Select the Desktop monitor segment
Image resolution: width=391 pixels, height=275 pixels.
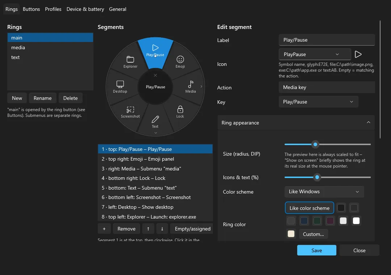[120, 86]
